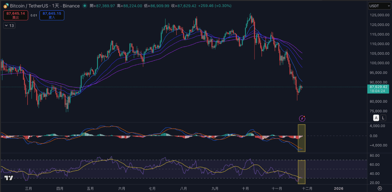
Task: Click the 2026 label on time axis
Action: tap(338, 188)
